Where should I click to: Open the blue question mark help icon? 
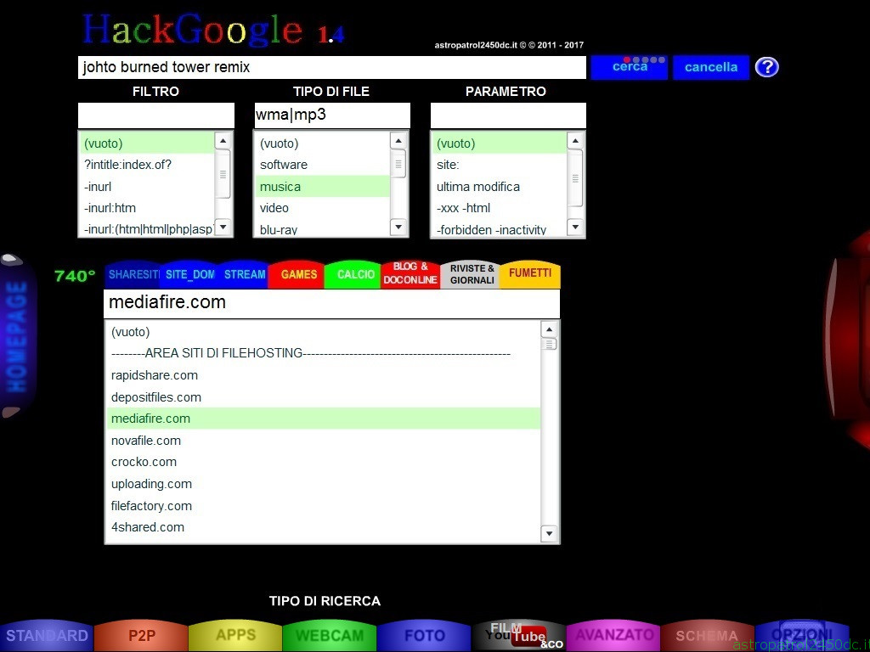767,67
